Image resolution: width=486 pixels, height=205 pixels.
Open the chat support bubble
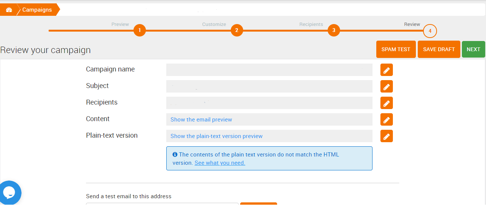click(9, 193)
